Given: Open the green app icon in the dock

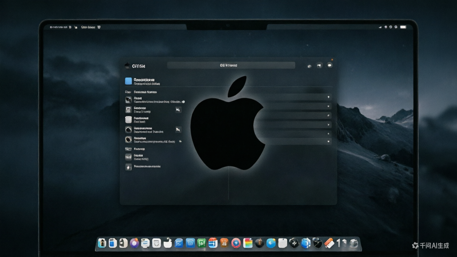Looking at the screenshot, I should click(x=202, y=243).
